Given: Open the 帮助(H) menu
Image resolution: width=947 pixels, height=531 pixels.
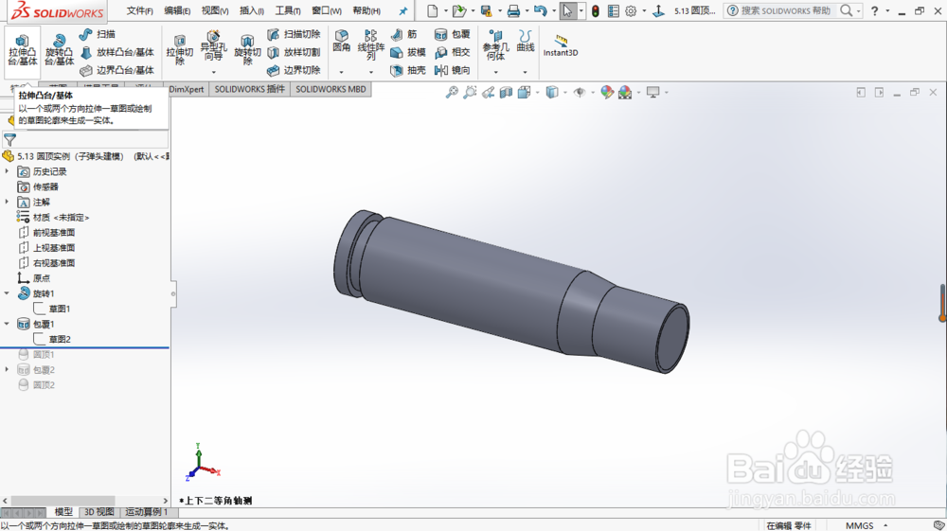Looking at the screenshot, I should click(366, 10).
